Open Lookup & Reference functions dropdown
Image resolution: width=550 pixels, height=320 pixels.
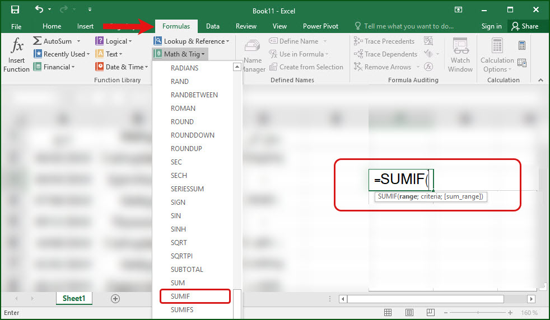[x=191, y=41]
